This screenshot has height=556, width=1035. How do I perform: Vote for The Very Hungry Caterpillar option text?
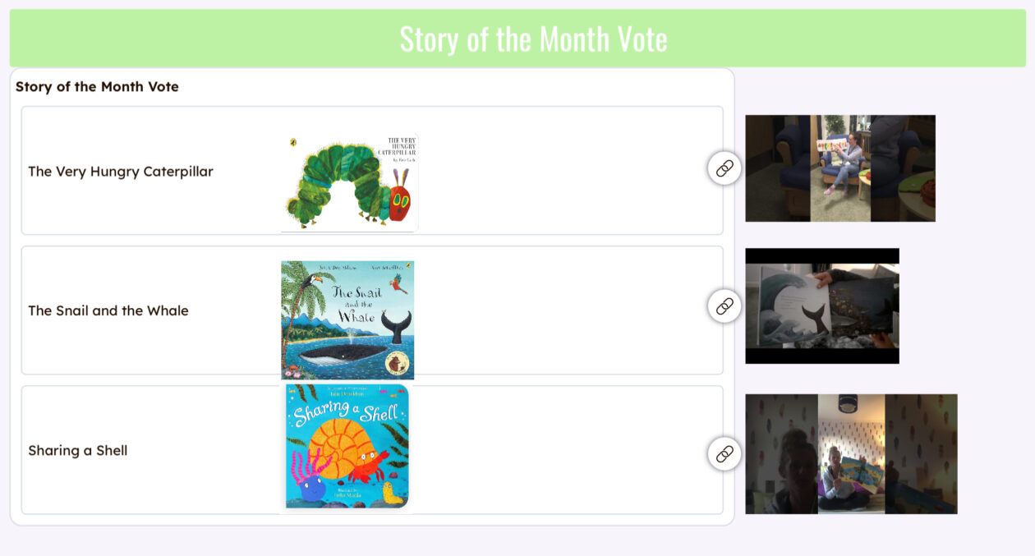click(x=121, y=172)
